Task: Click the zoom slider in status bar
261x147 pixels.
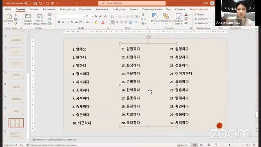Action: tap(233, 145)
